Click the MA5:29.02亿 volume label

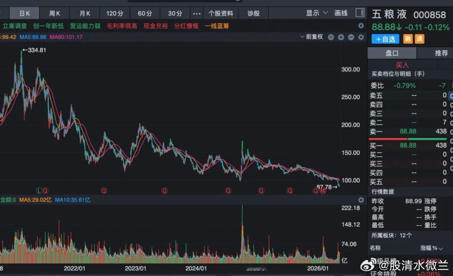[35, 200]
